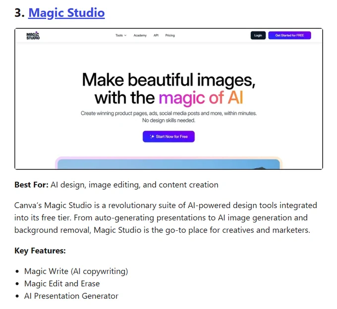Click the 'Make beautiful images' headline
Viewport: 337px width, 309px height.
(x=168, y=80)
